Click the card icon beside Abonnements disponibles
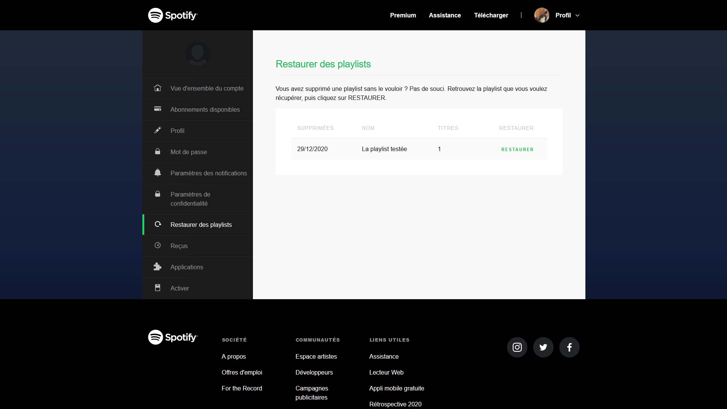 (158, 109)
